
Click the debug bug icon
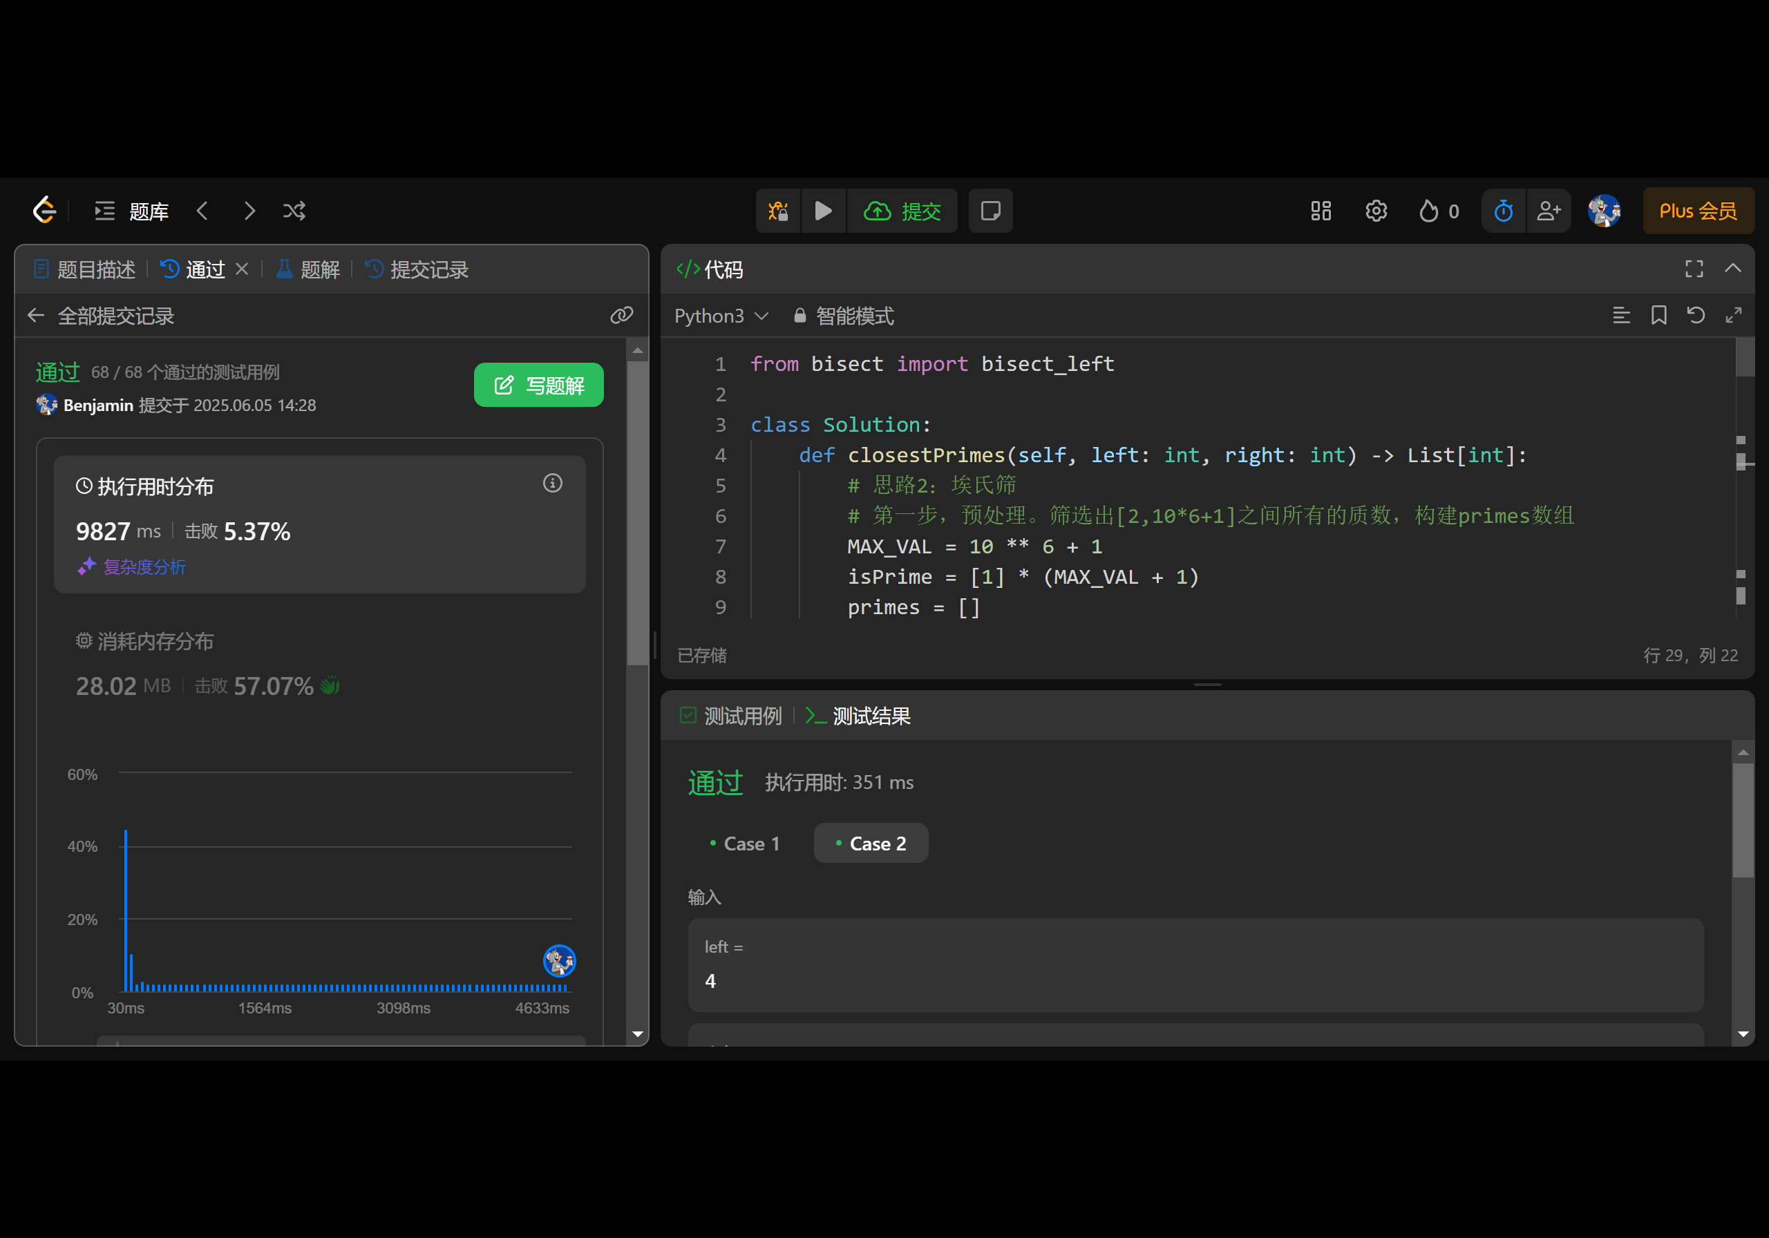pyautogui.click(x=777, y=210)
